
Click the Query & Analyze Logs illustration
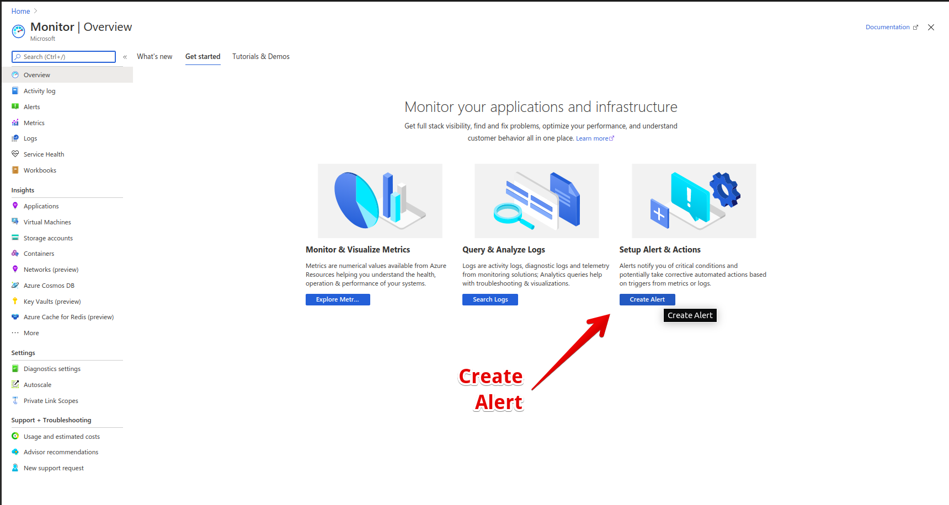click(537, 201)
